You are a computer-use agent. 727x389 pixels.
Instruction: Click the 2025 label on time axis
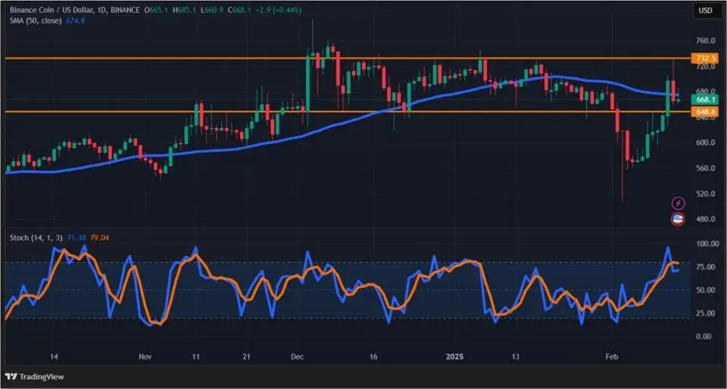coord(454,357)
